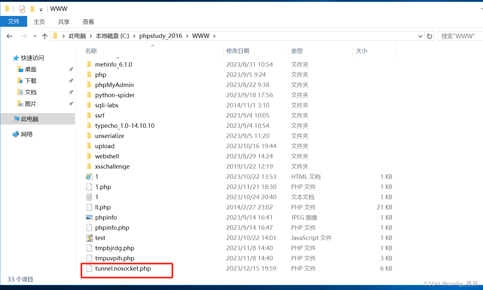Viewport: 483px width, 290px height.
Task: Select the unserialize folder icon
Action: [89, 136]
